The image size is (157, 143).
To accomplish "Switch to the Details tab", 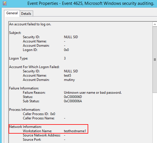I will (26, 13).
